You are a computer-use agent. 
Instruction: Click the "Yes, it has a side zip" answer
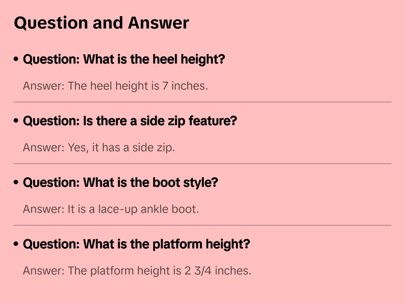99,148
